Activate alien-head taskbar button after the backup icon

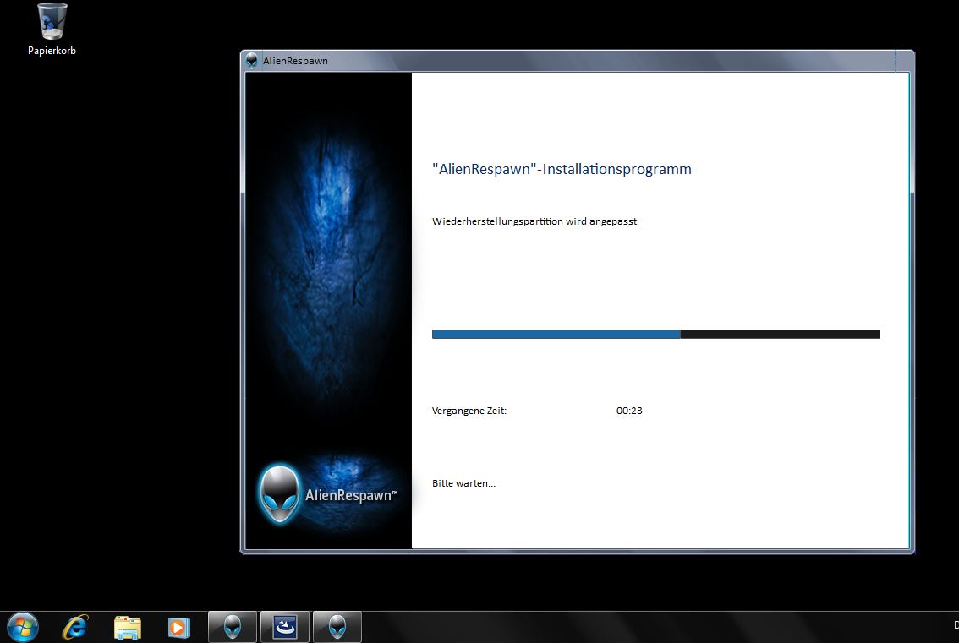point(337,627)
